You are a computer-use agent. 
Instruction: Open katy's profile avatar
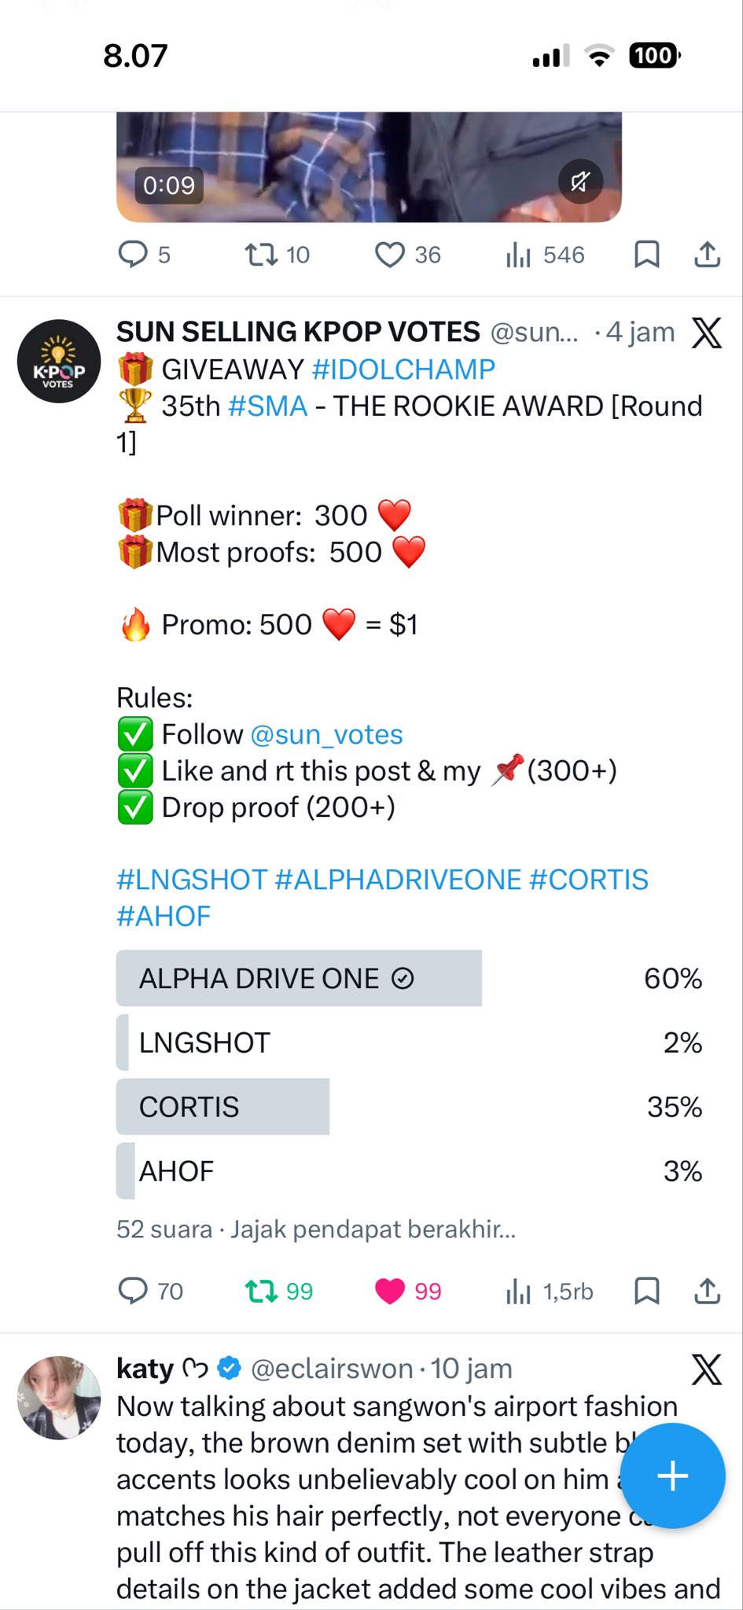click(x=59, y=1398)
